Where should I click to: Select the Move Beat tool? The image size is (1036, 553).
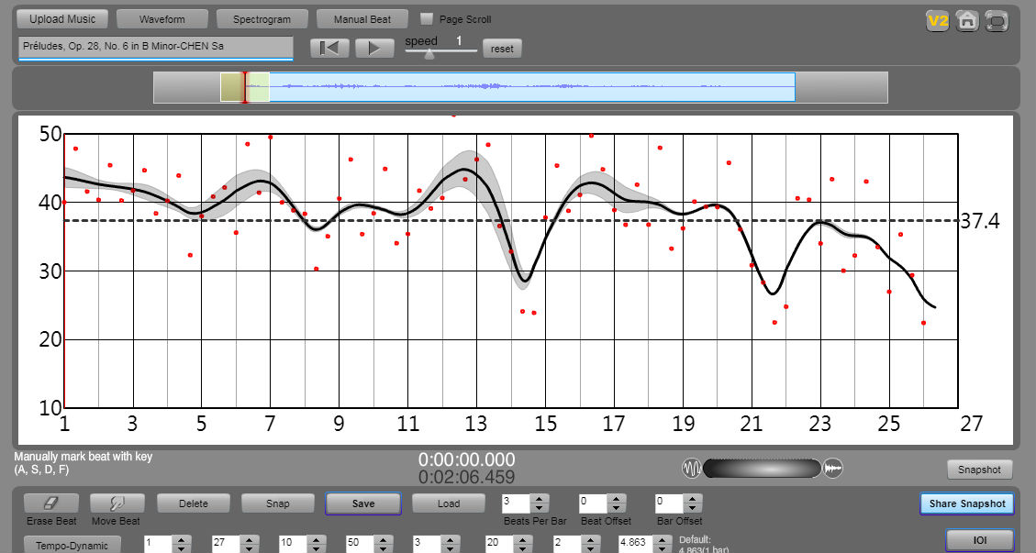(117, 503)
